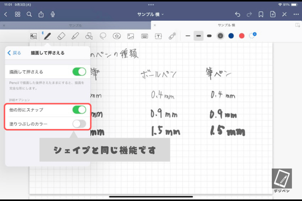
Task: Tap 1.5 mm under ボールペン
Action: [166, 132]
